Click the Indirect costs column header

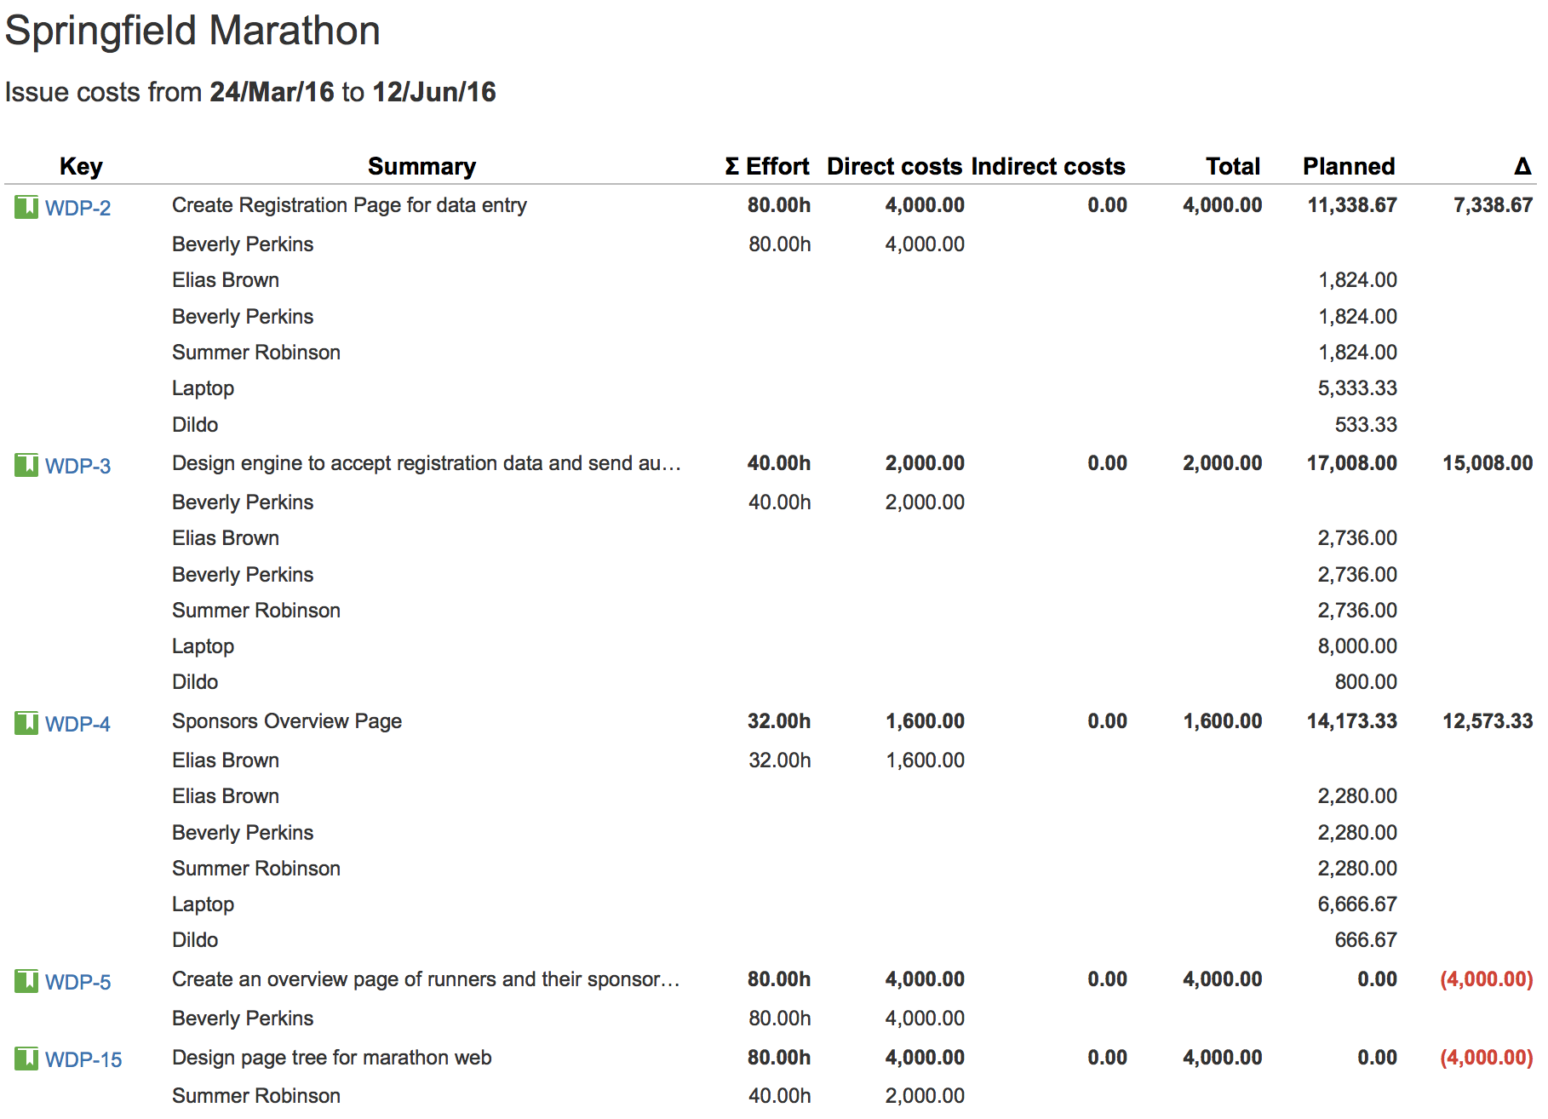[1048, 166]
